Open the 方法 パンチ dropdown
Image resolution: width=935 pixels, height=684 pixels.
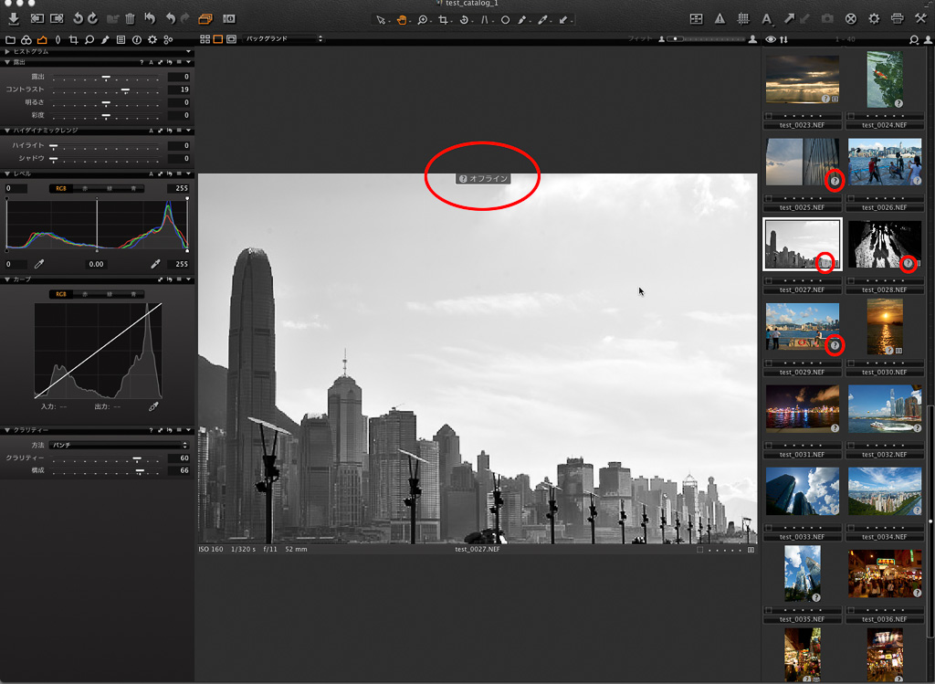(x=119, y=445)
